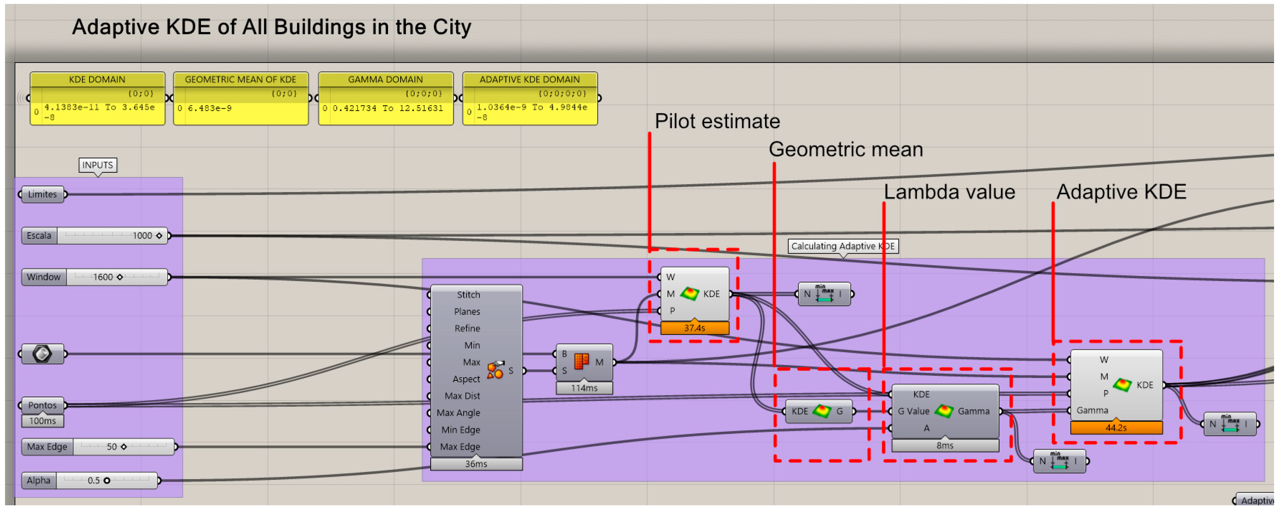The image size is (1278, 511).
Task: Click the Window slider handle at 1600
Action: pos(120,277)
